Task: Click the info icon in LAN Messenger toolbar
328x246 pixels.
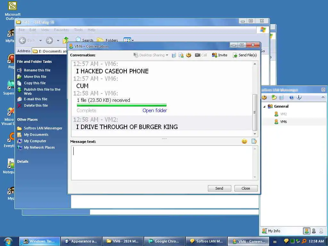Action: click(x=299, y=97)
